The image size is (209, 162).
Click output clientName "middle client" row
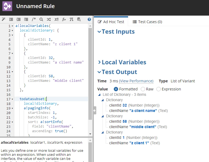[x=138, y=127]
